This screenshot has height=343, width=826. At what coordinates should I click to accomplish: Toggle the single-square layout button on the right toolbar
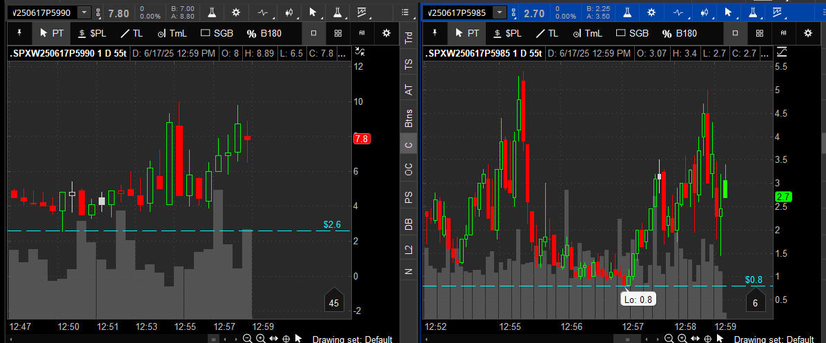(736, 33)
